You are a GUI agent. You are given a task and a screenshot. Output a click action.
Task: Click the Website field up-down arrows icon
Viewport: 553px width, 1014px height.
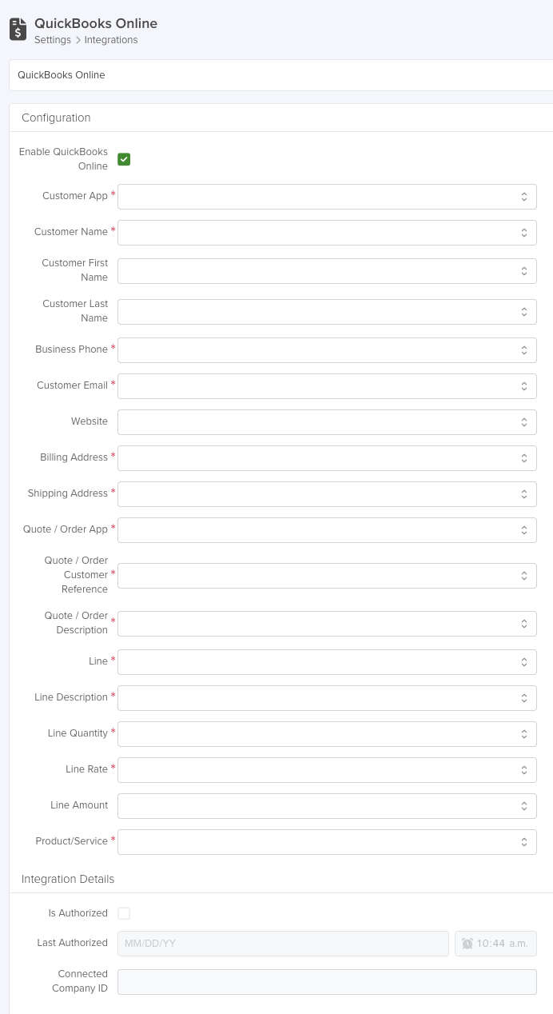523,422
